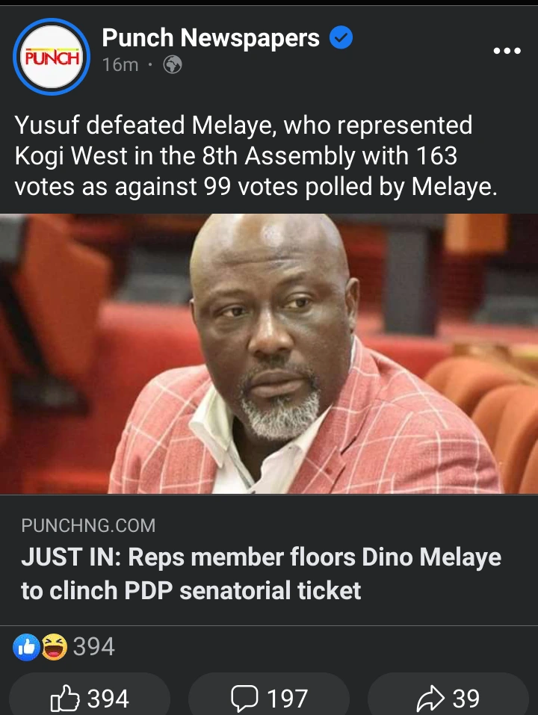Click the share arrow icon
538x715 pixels.
(430, 698)
